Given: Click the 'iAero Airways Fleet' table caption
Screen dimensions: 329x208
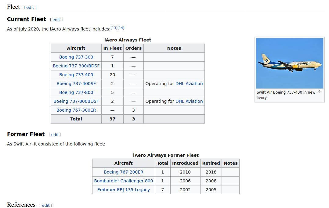Looking at the screenshot, I should pos(128,40).
